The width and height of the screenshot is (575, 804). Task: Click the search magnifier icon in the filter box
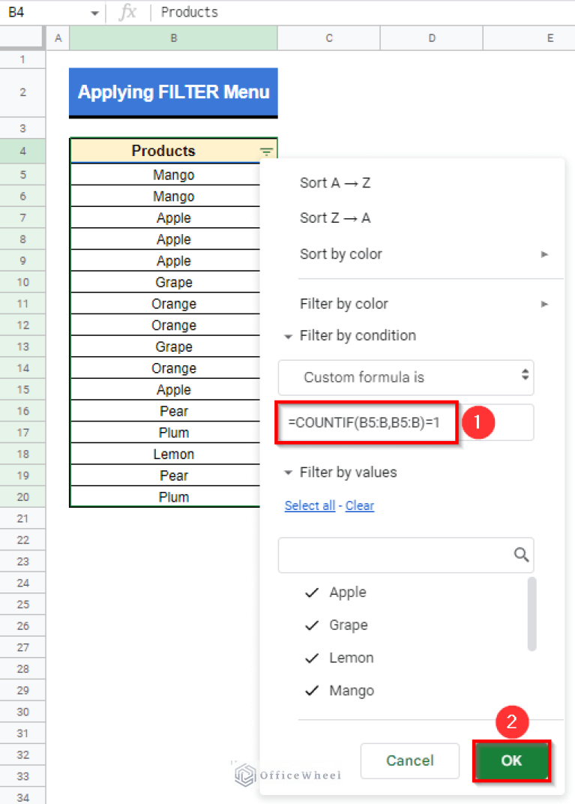521,554
